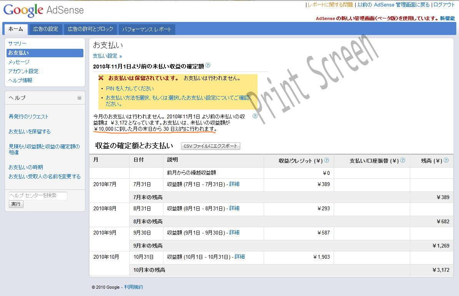
Task: Select 10月末の残高 row label
Action: (x=149, y=270)
